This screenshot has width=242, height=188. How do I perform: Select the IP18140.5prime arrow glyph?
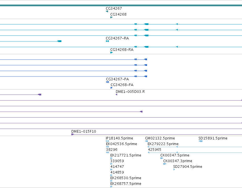pyautogui.click(x=107, y=141)
